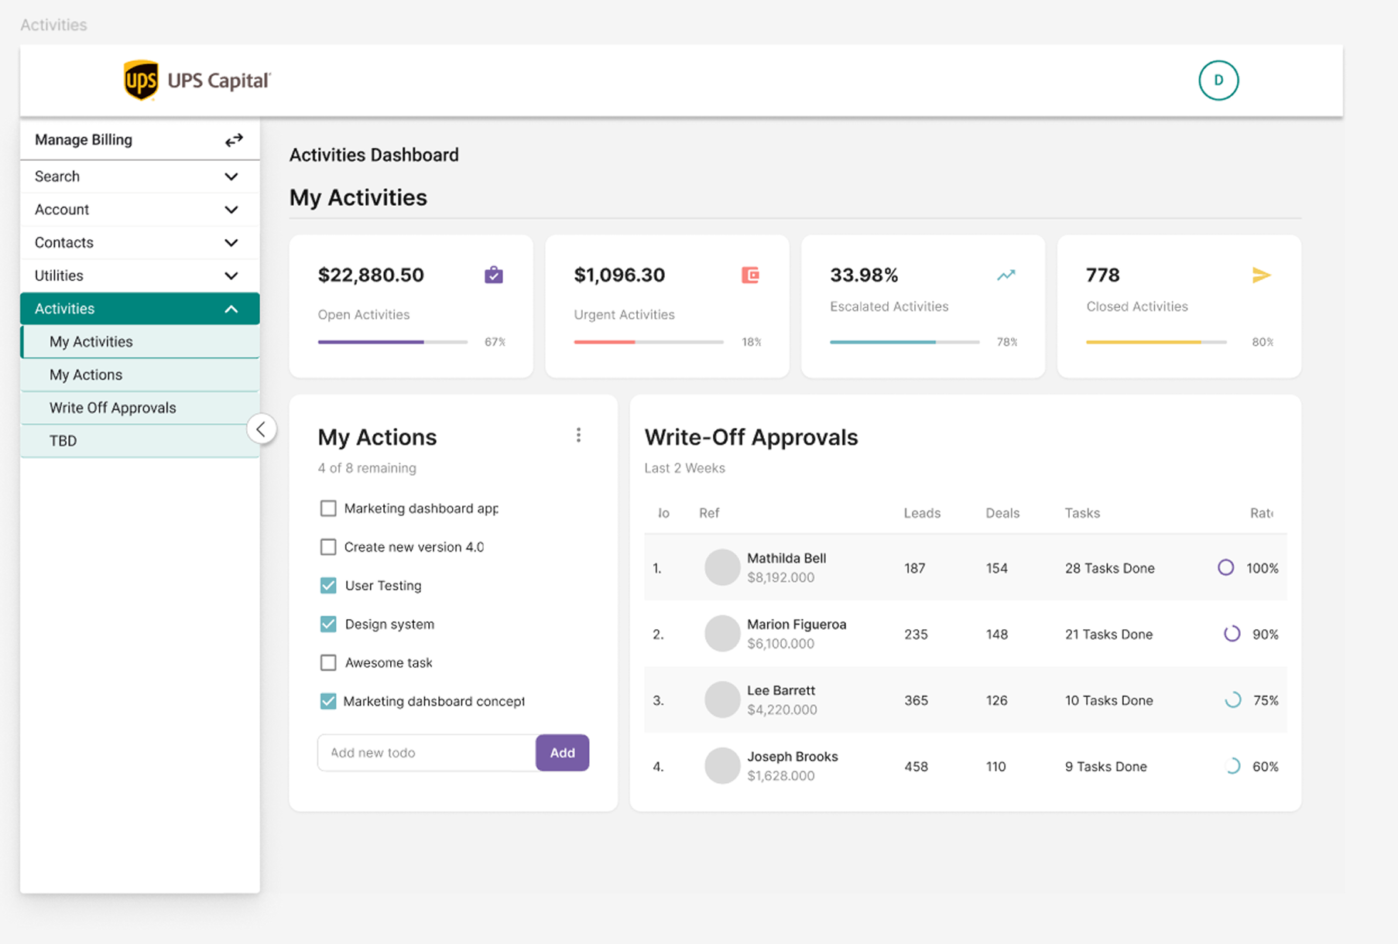Expand the Search menu section

[139, 176]
